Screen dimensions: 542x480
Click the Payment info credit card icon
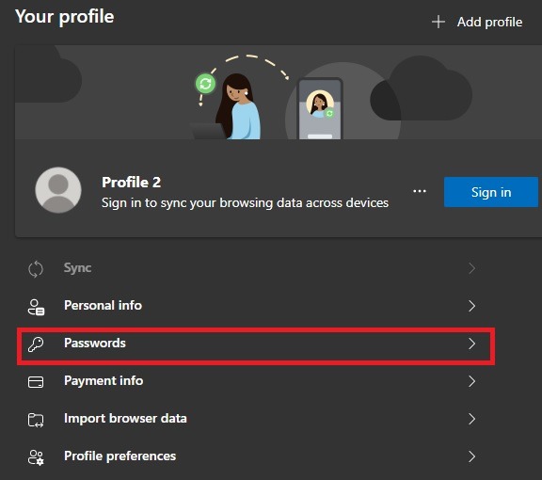(36, 382)
